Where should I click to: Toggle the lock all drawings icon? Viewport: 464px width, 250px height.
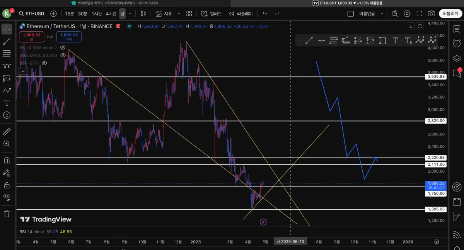(x=7, y=185)
